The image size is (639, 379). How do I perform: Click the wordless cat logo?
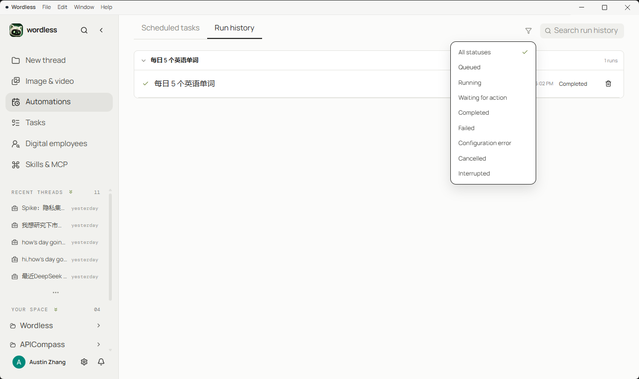[16, 30]
